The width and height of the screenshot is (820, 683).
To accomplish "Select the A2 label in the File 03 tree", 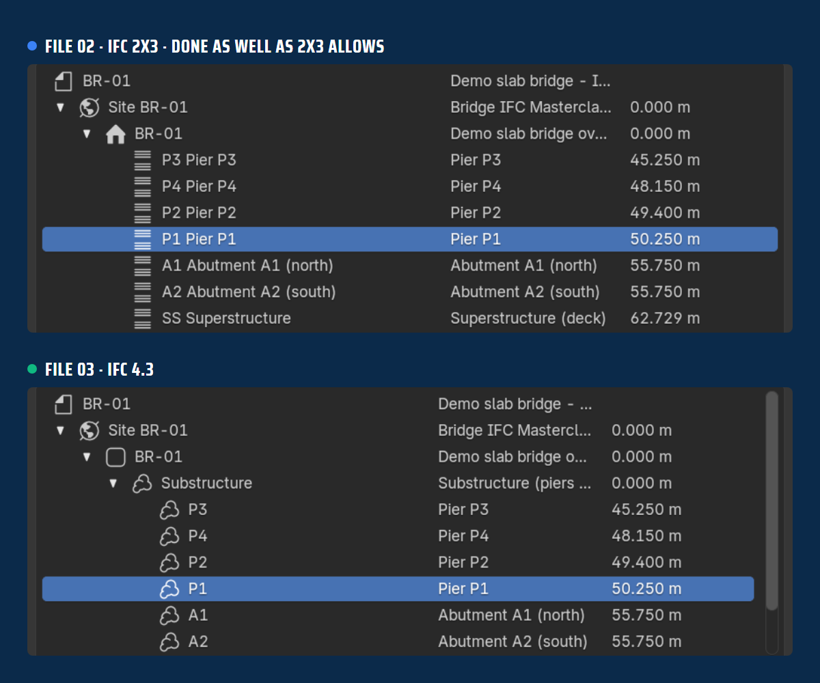I will [197, 642].
